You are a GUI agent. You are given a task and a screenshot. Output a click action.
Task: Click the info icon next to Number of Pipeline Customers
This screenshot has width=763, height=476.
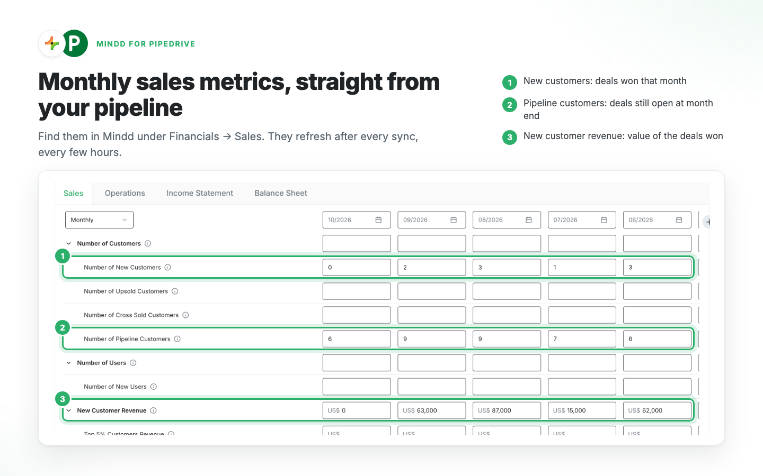(177, 339)
